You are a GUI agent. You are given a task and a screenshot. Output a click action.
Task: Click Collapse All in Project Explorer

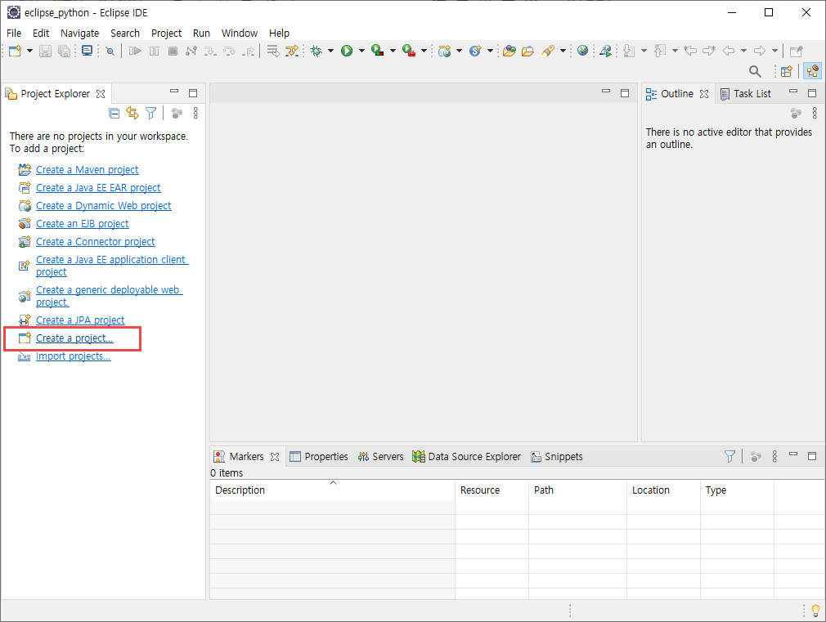114,113
